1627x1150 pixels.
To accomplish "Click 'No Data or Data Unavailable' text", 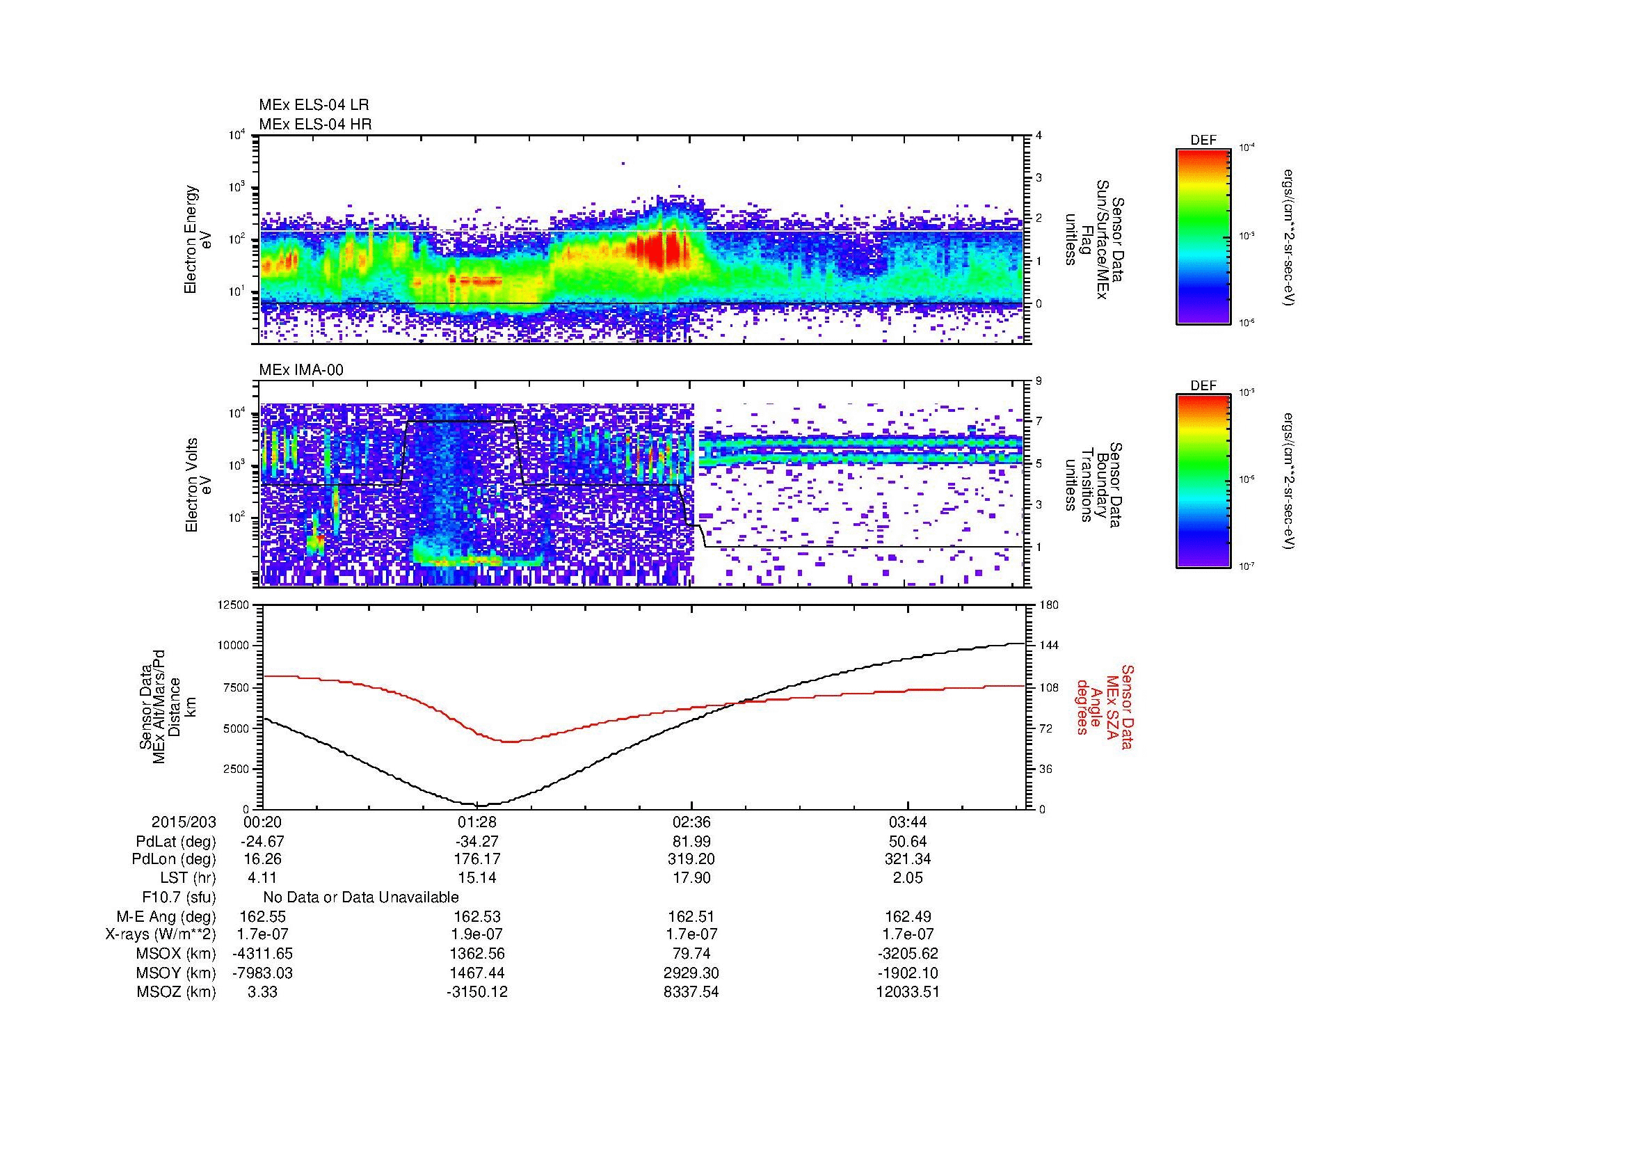I will coord(361,897).
